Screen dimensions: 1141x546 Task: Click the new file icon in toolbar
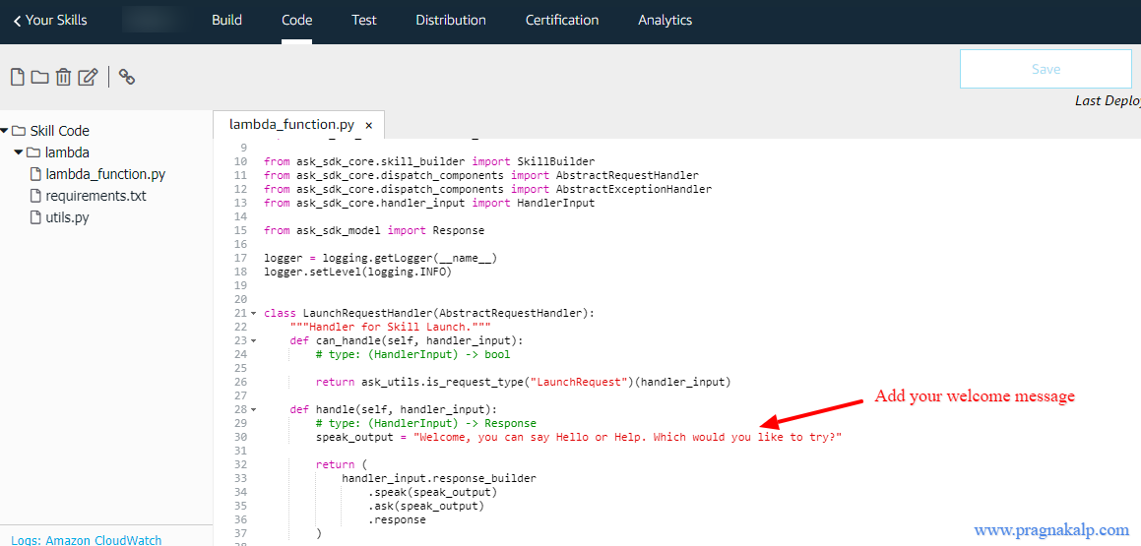pos(17,77)
